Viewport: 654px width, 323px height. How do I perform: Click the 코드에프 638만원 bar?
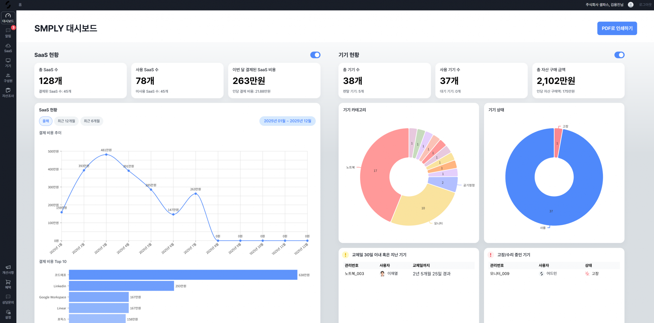(183, 275)
